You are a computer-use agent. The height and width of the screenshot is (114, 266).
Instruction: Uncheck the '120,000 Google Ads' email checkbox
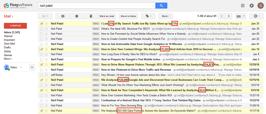pyautogui.click(x=41, y=80)
